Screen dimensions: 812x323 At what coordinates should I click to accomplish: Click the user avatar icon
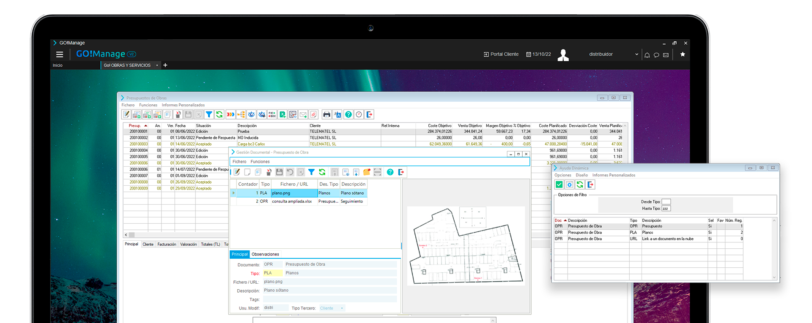563,55
